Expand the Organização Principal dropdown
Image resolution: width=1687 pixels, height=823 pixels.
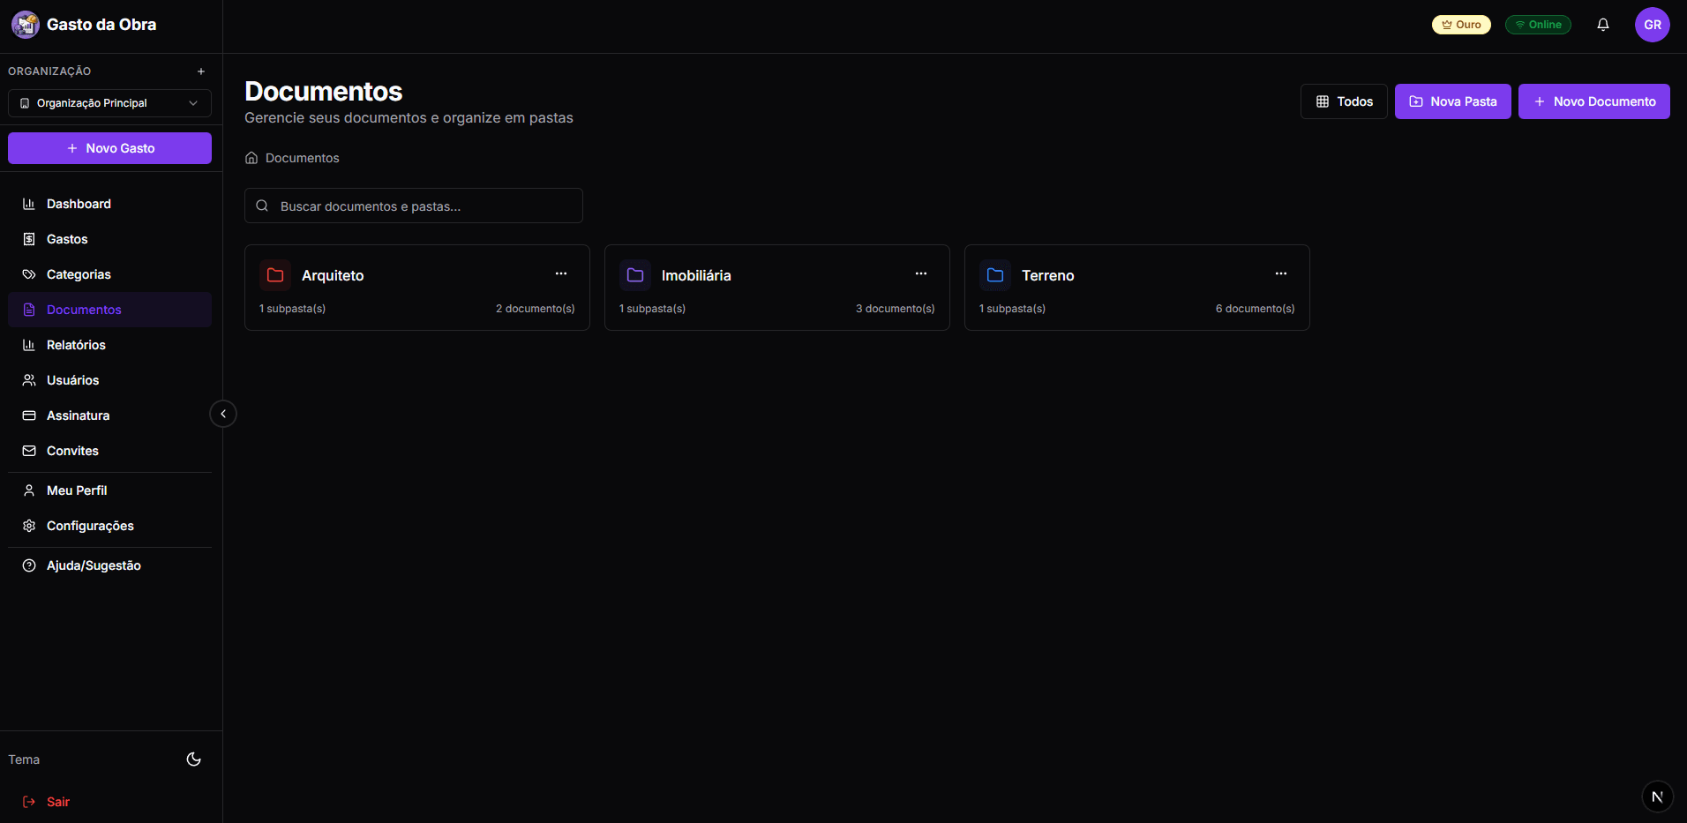pyautogui.click(x=109, y=103)
